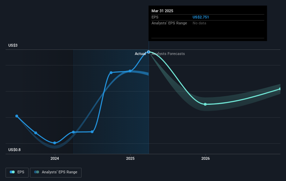Click the tooltip date 'Mar 31 2025'

coord(162,11)
